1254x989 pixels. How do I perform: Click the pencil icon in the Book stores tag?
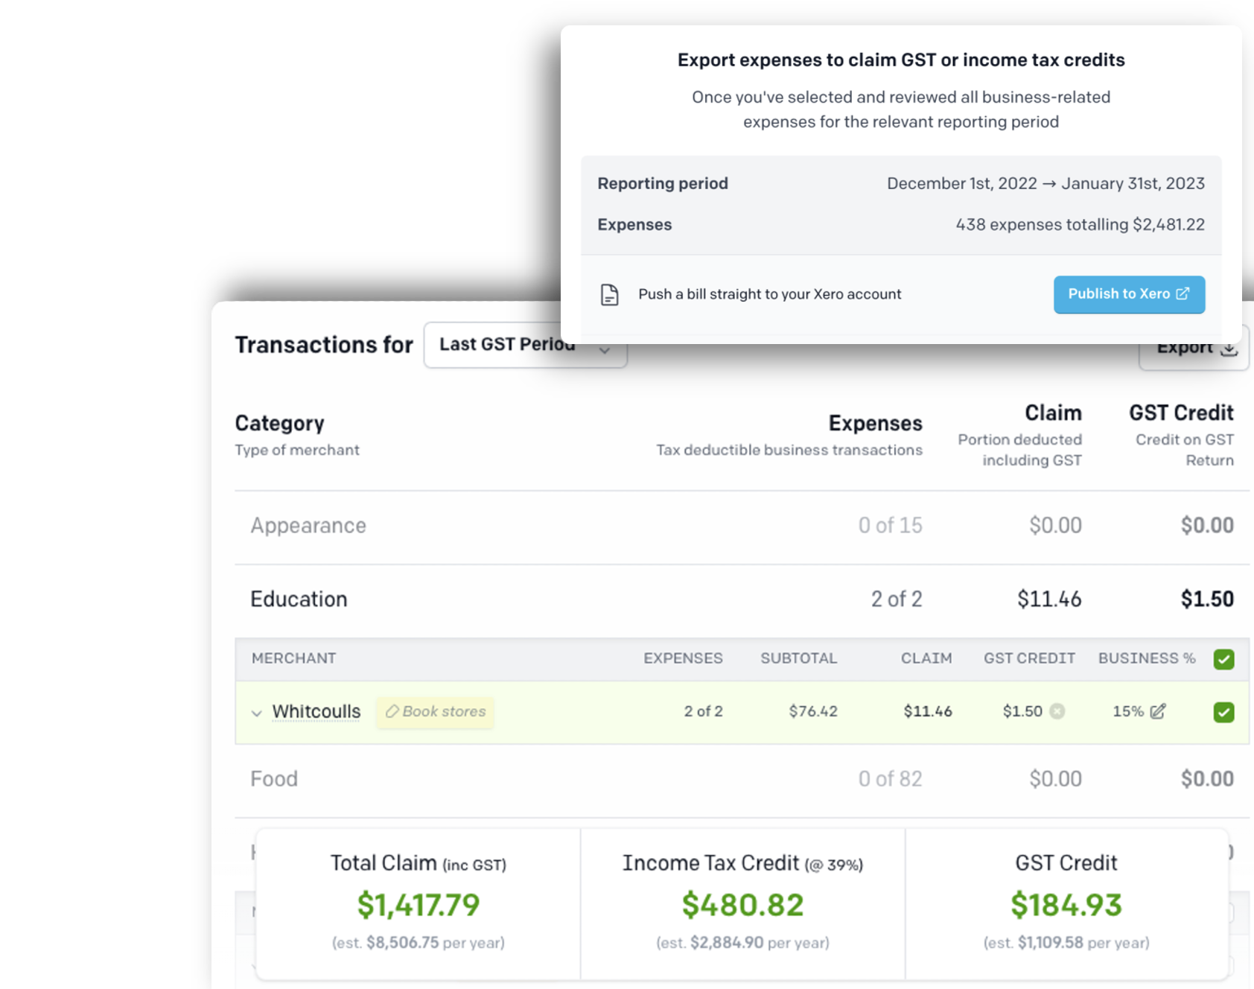click(x=393, y=711)
